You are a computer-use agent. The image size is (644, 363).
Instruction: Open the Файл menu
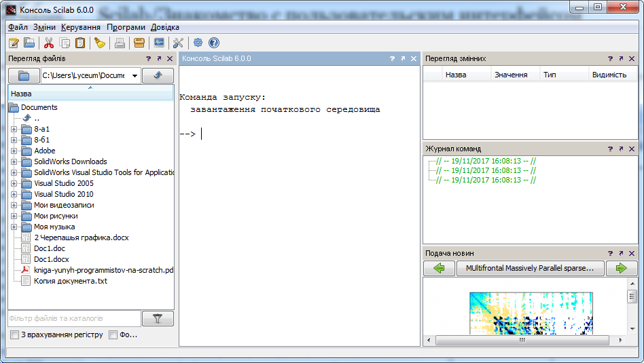point(18,27)
